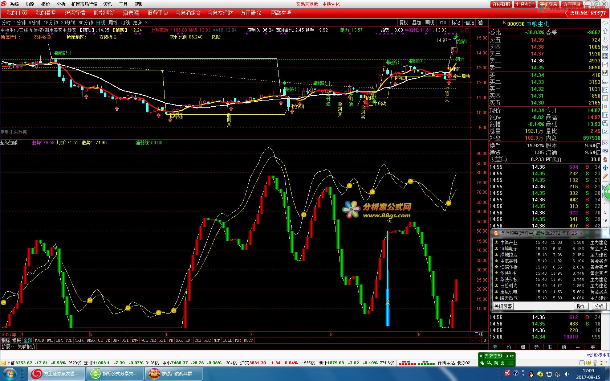Click the down arrow for next stock

605,40
